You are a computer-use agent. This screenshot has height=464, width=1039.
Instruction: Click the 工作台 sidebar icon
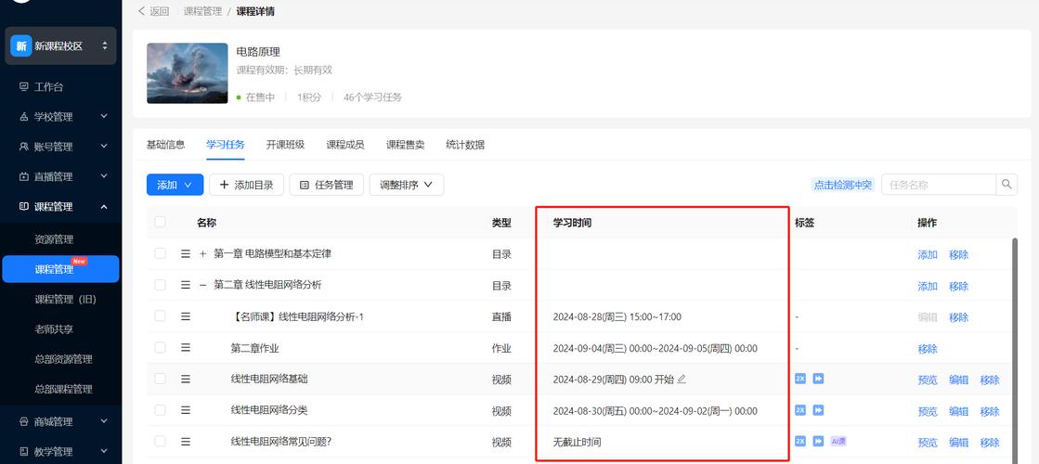pyautogui.click(x=24, y=86)
